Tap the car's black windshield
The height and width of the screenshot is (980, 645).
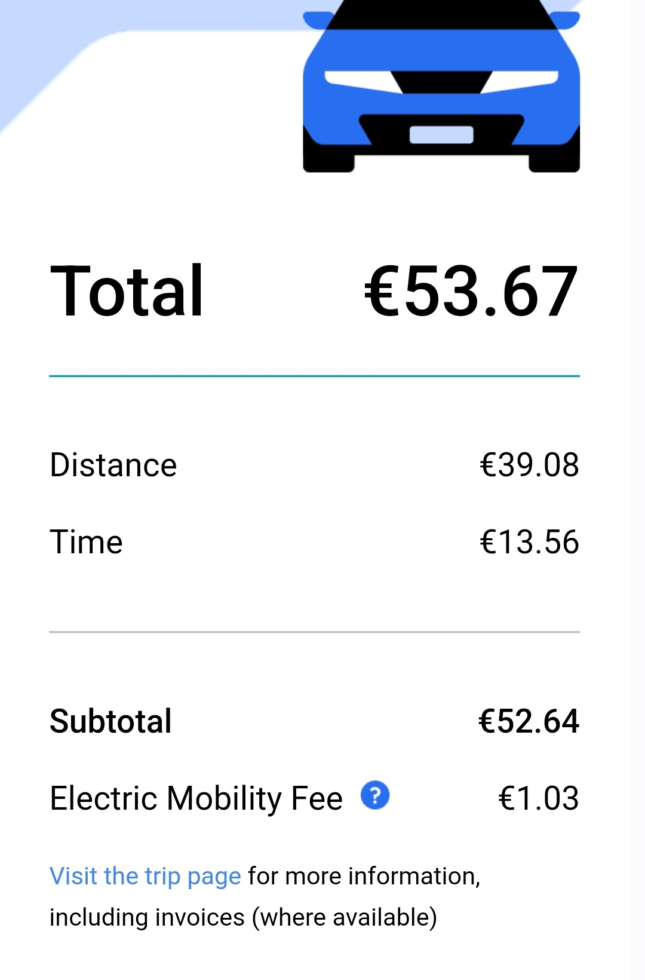(x=442, y=14)
